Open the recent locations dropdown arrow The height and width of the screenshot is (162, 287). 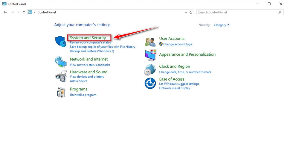[x=19, y=12]
